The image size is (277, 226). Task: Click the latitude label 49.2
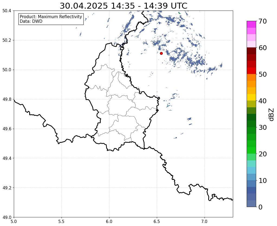(7, 188)
